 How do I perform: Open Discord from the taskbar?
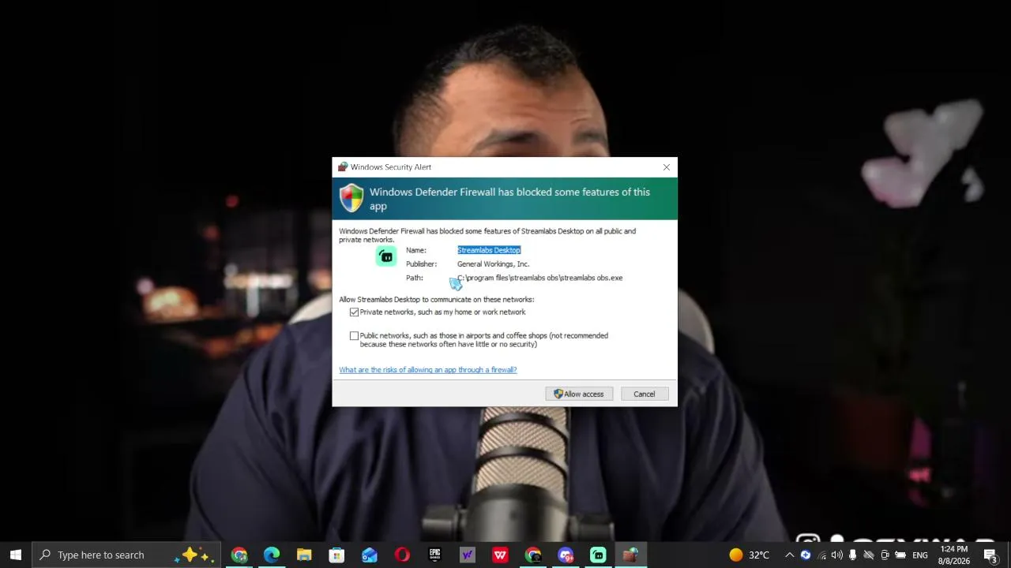click(x=566, y=555)
